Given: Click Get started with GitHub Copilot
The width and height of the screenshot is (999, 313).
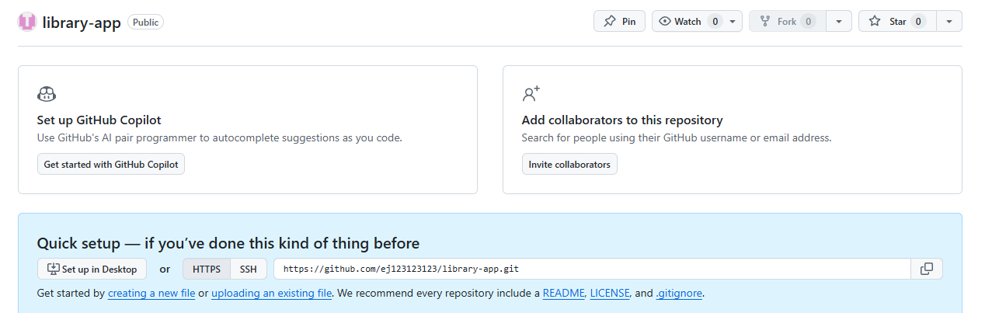Looking at the screenshot, I should pos(111,164).
